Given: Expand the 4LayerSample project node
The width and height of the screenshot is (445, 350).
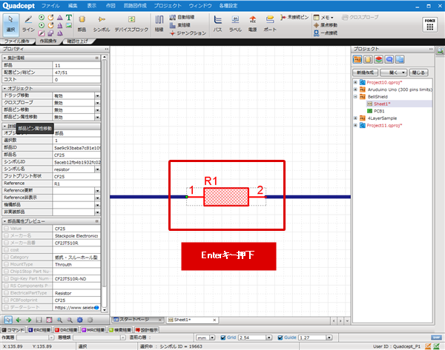Looking at the screenshot, I should [x=355, y=118].
